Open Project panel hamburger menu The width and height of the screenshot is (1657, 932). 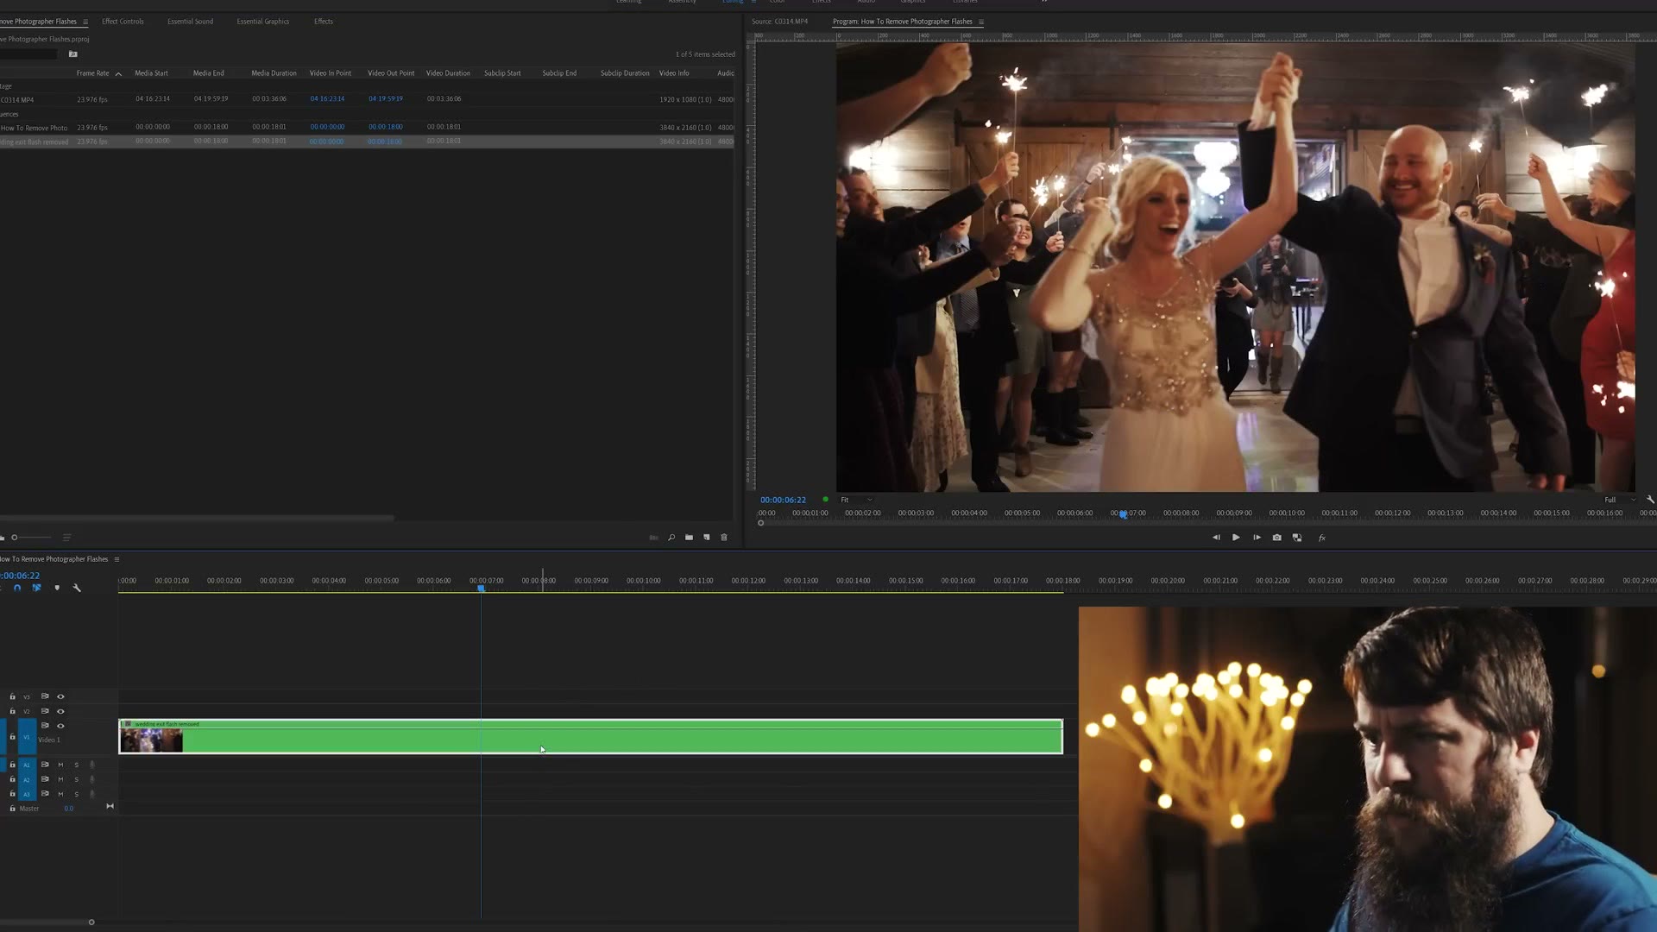(x=85, y=22)
